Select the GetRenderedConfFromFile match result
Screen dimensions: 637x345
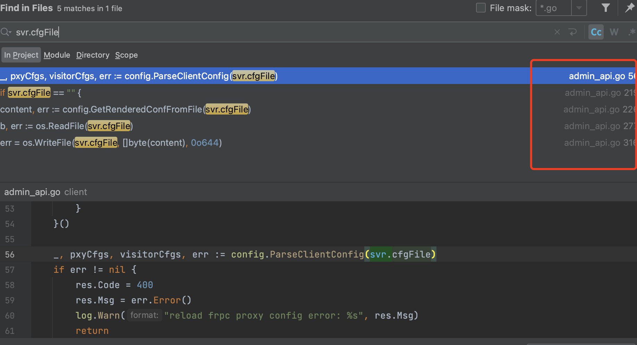click(318, 109)
